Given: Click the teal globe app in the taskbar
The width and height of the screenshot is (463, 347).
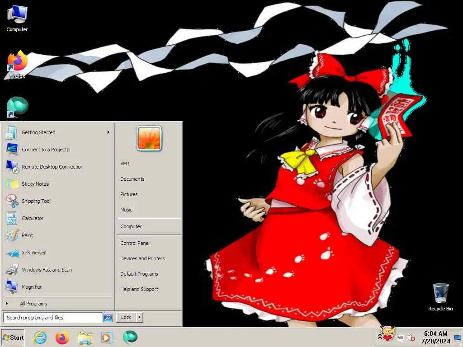Looking at the screenshot, I should coord(130,337).
